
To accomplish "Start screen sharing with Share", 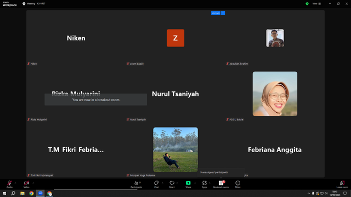I will [x=188, y=184].
